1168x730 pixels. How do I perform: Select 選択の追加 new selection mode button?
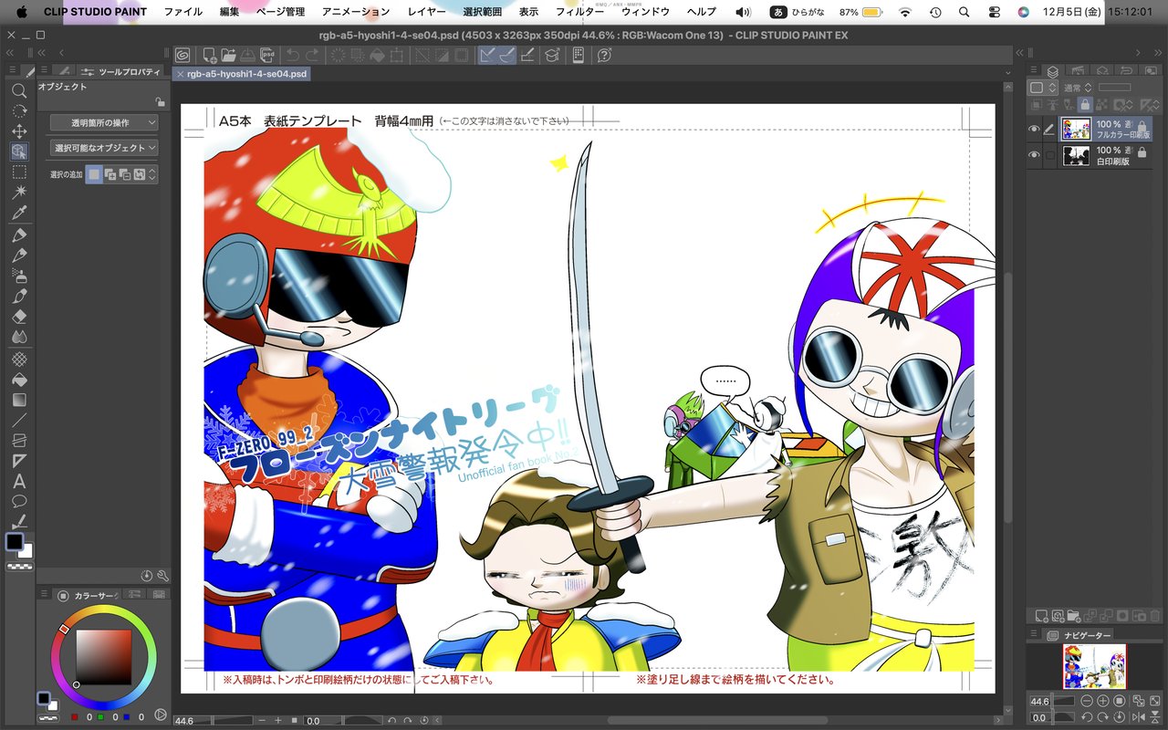pyautogui.click(x=94, y=174)
